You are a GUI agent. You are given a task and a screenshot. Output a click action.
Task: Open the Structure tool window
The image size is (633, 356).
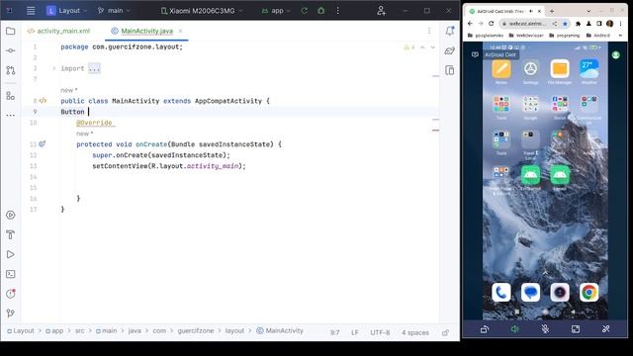[11, 96]
